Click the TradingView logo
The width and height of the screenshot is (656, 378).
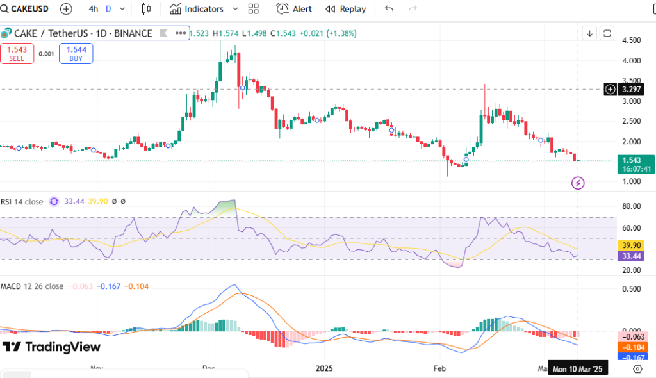pos(51,347)
